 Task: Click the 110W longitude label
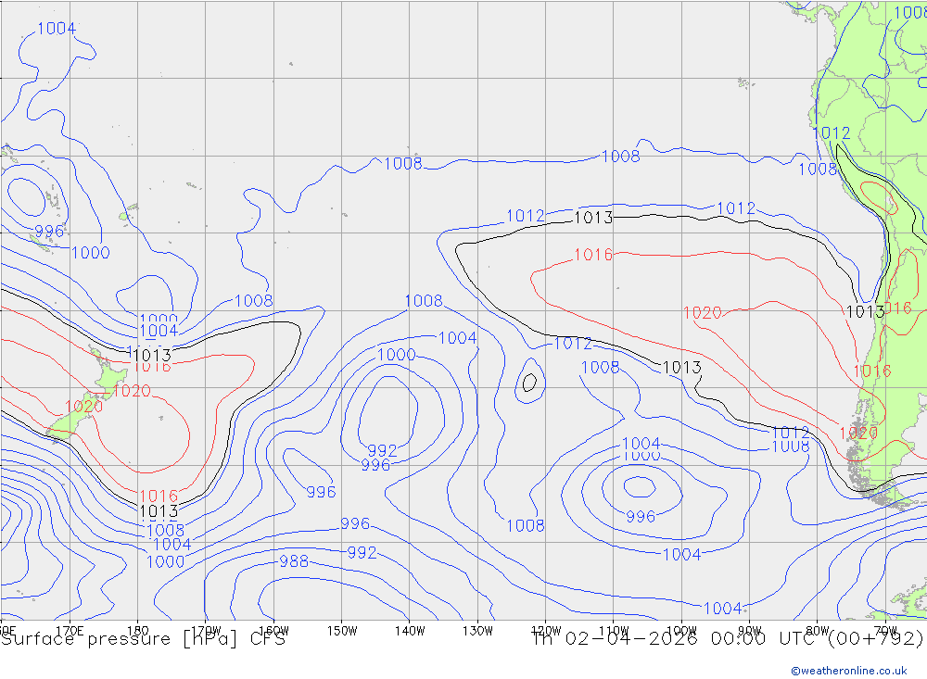coord(614,631)
